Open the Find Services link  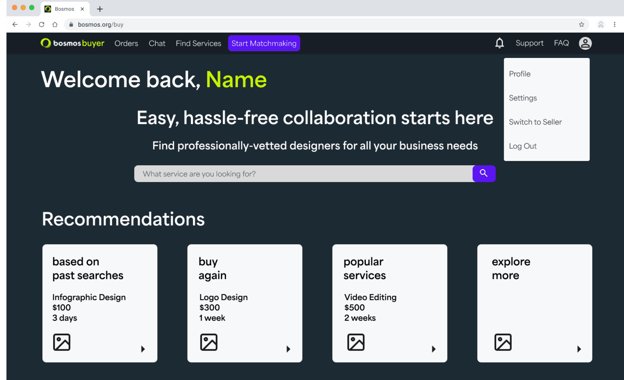point(198,43)
